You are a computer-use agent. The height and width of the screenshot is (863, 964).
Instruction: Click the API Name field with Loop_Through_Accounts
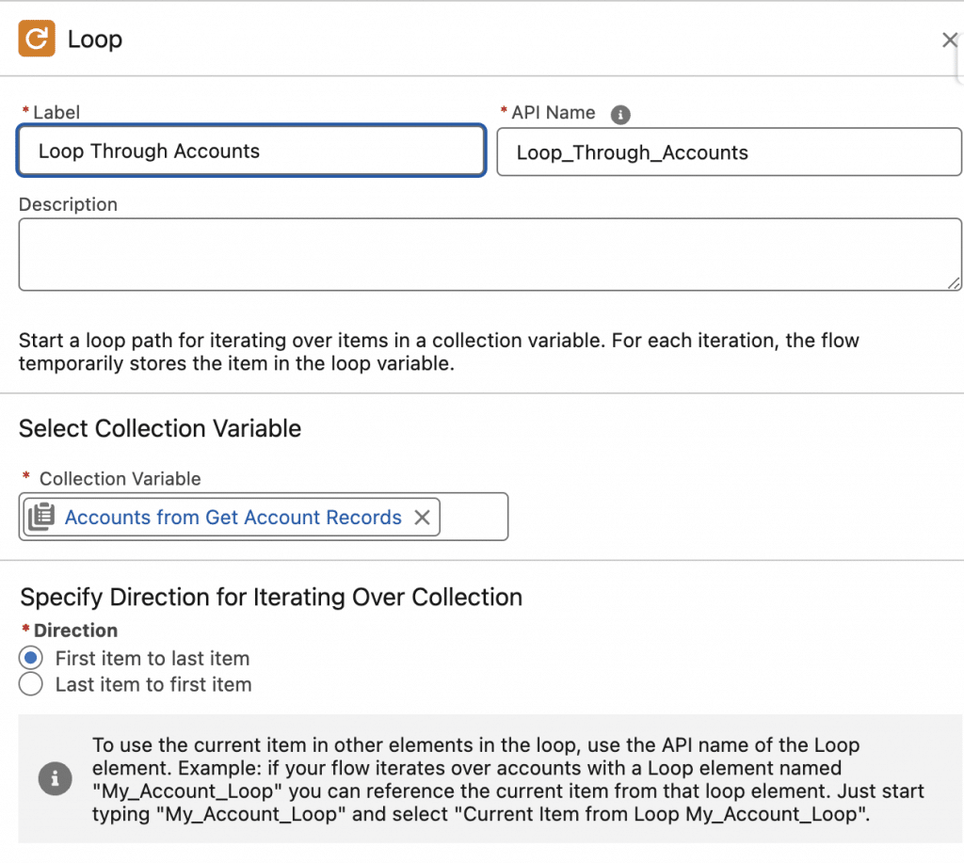tap(729, 152)
